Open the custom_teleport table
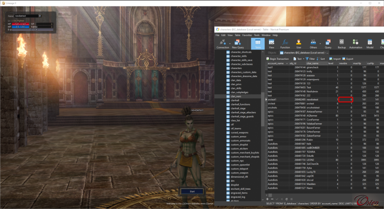The width and height of the screenshot is (384, 209). click(x=239, y=169)
